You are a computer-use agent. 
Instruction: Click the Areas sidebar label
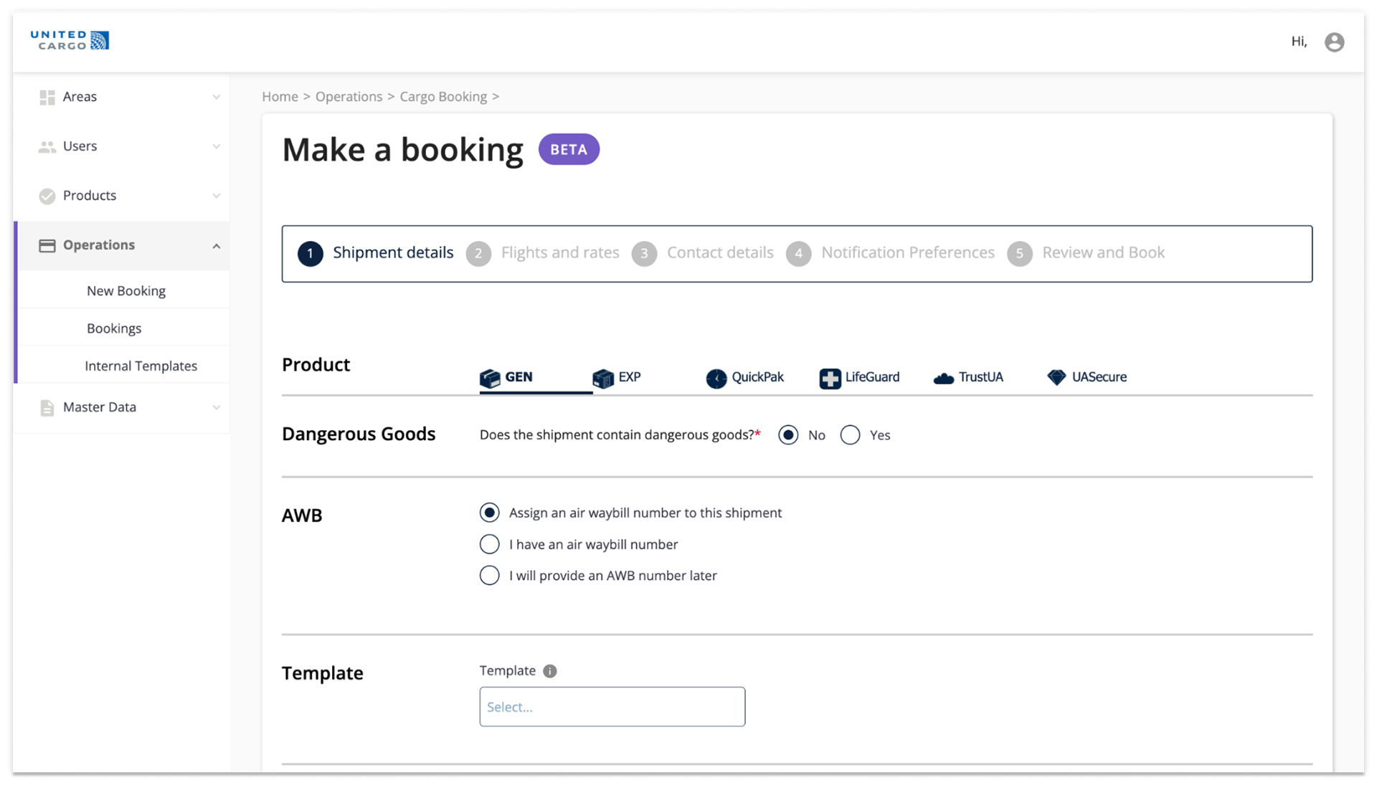pos(80,97)
